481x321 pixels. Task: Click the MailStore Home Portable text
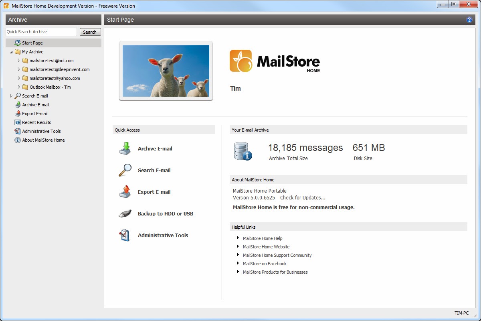[x=259, y=191]
